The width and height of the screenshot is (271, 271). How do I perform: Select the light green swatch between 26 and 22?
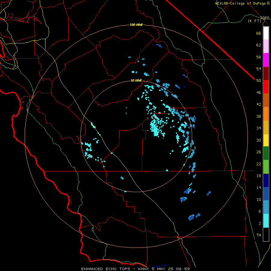pyautogui.click(x=266, y=167)
